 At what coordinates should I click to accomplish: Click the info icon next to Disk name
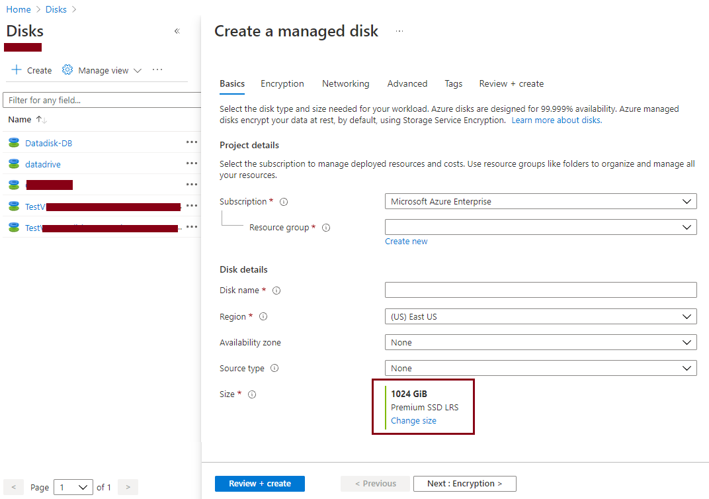(x=276, y=290)
